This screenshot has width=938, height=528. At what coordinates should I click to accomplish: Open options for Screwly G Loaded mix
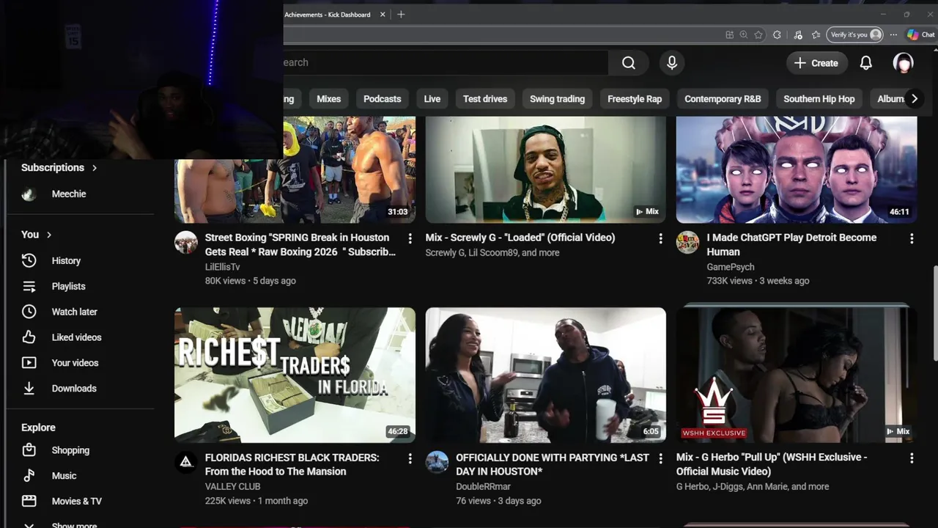coord(660,238)
